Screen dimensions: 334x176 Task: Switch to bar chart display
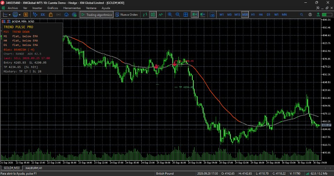pos(145,15)
